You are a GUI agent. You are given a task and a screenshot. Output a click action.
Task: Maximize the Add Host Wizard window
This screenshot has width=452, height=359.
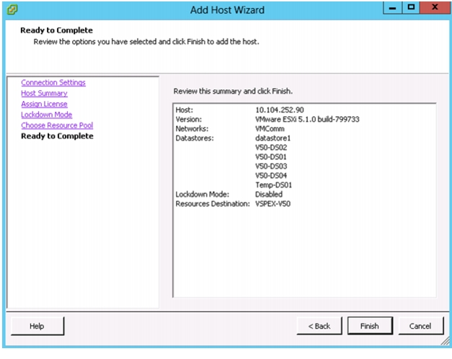pyautogui.click(x=411, y=8)
